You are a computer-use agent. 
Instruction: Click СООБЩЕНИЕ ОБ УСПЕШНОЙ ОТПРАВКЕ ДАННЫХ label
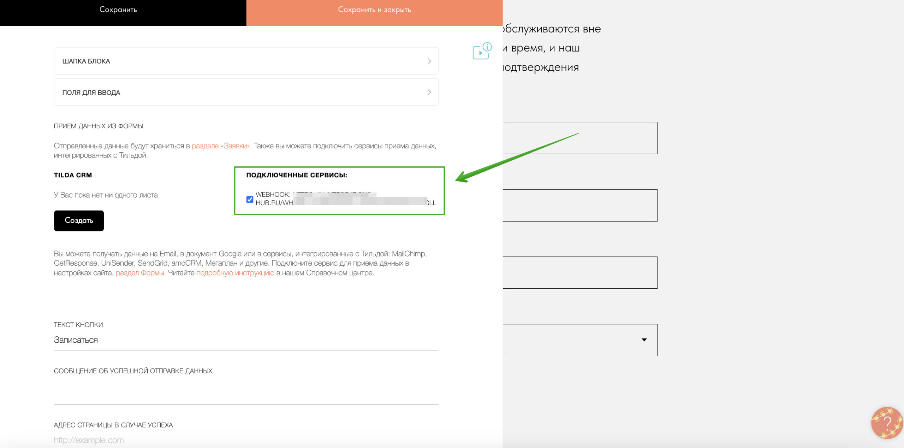tap(133, 371)
